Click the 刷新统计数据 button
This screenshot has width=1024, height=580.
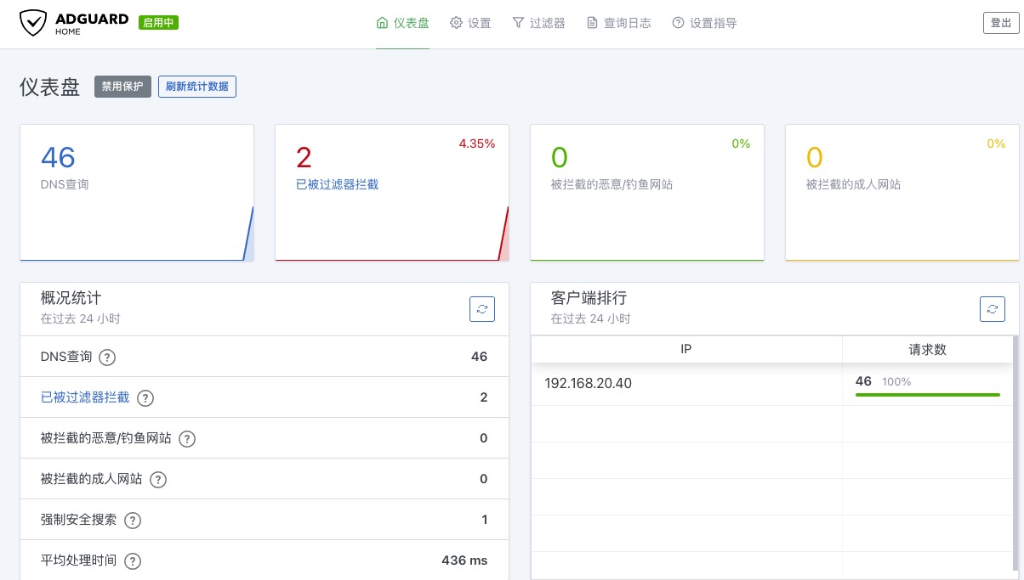pos(197,87)
